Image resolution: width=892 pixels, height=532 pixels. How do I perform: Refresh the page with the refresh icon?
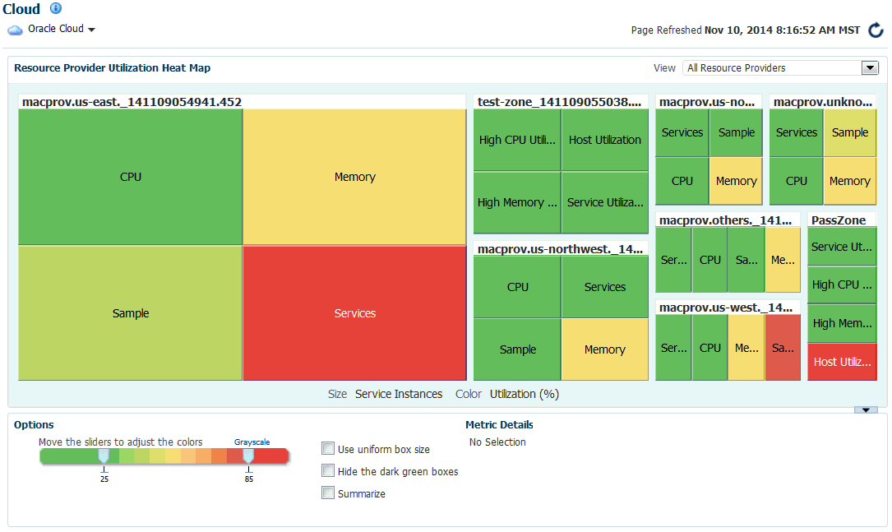click(875, 30)
